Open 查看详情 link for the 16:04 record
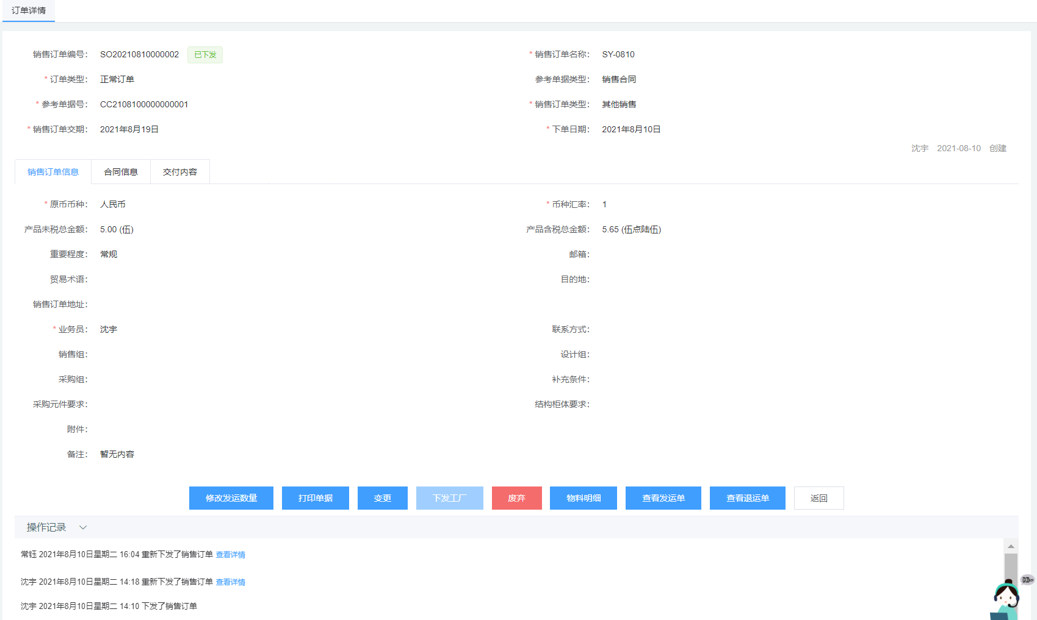This screenshot has width=1037, height=620. click(x=231, y=555)
